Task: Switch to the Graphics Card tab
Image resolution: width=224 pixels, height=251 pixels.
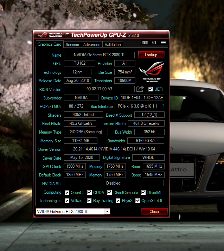Action: click(50, 44)
